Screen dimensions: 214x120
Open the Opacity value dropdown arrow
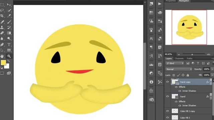click(212, 69)
